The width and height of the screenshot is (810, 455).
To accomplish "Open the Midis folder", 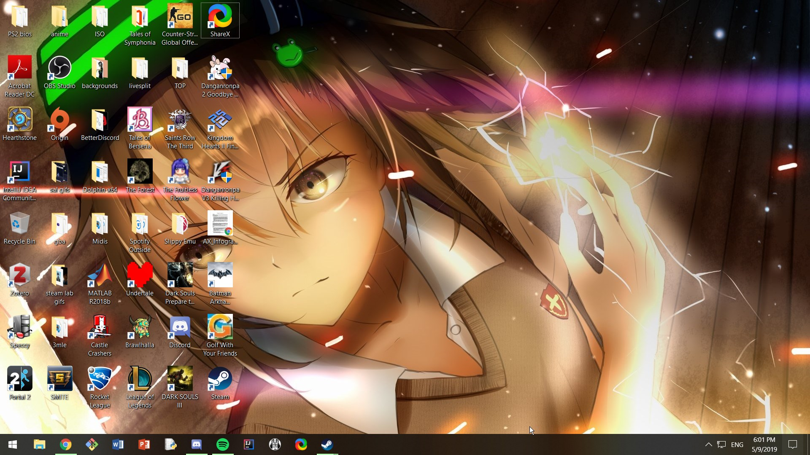I will [x=100, y=228].
